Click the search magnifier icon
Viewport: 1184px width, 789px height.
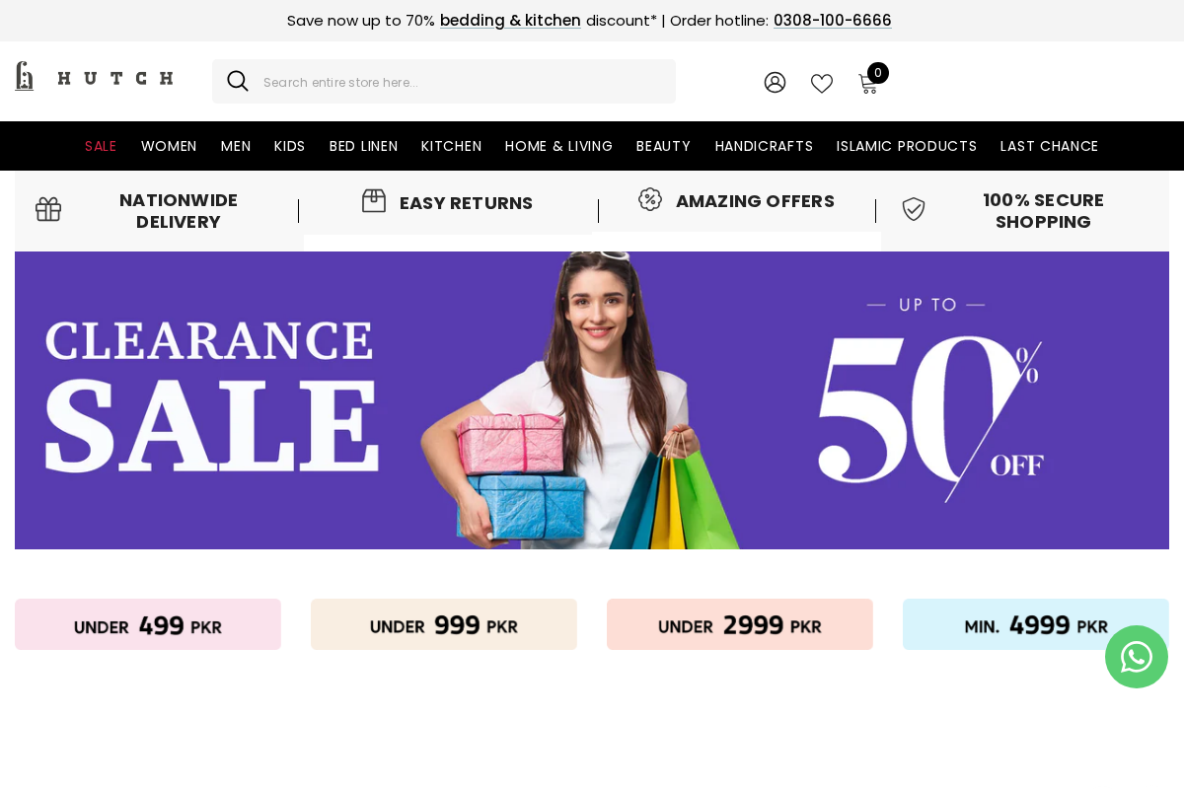(238, 81)
